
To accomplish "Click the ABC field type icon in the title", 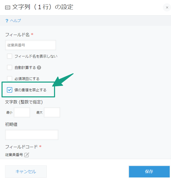I will (x=8, y=8).
